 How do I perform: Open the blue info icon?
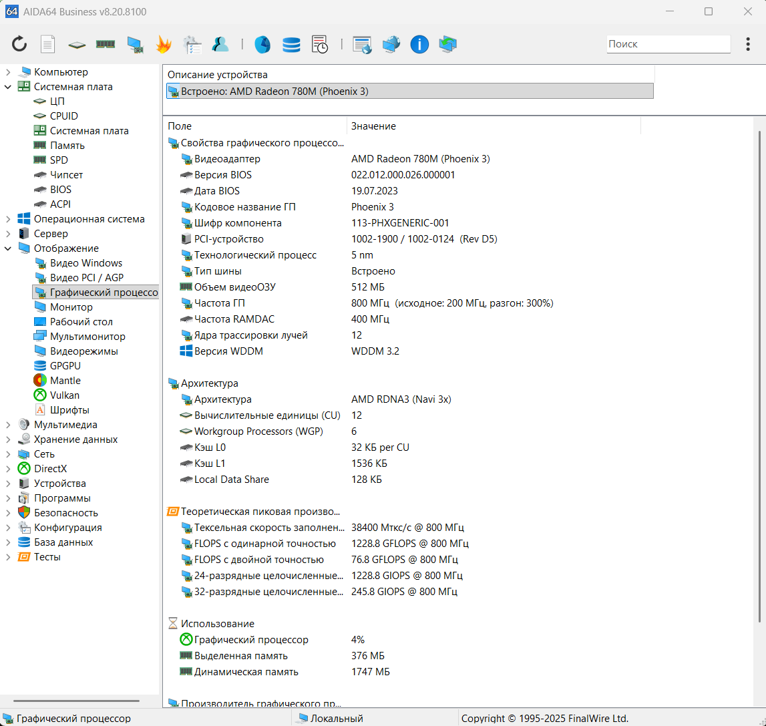click(x=419, y=45)
